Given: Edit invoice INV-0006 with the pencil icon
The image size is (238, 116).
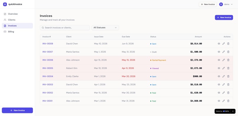Looking at the screenshot, I should pos(224,60).
